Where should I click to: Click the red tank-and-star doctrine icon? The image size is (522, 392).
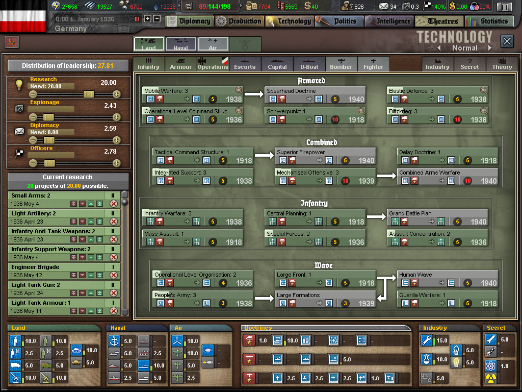(249, 340)
